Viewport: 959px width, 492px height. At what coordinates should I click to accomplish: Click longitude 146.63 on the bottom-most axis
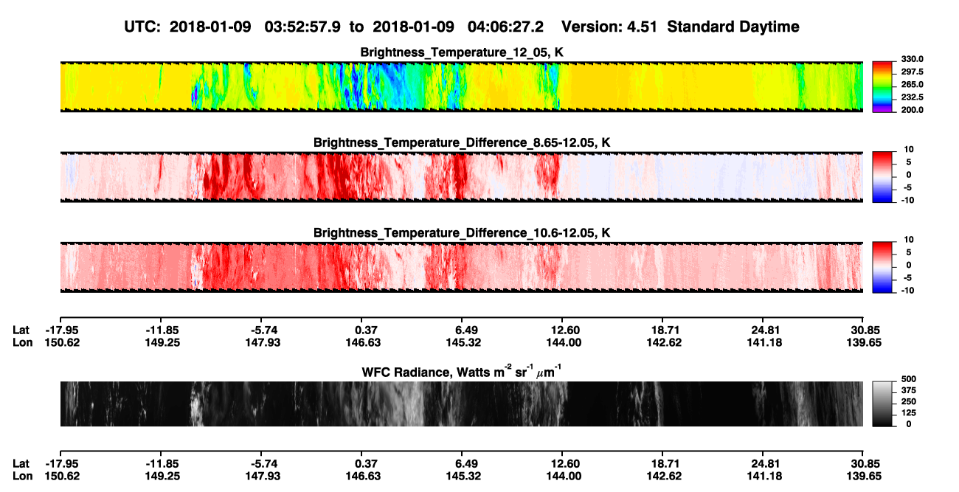[x=362, y=477]
